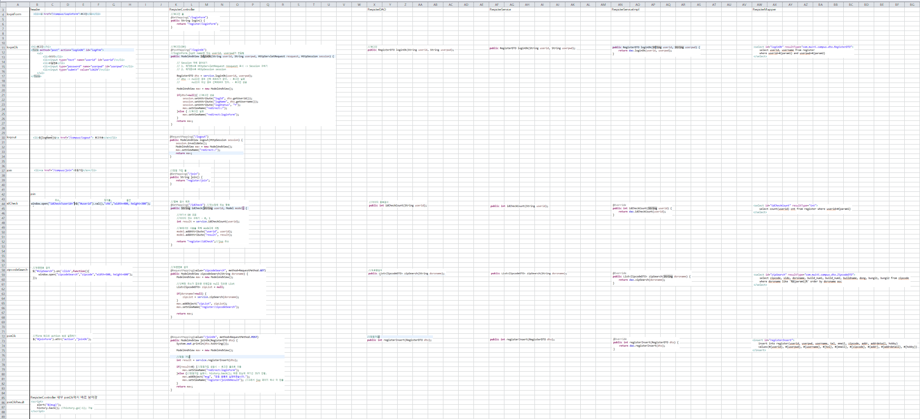This screenshot has height=419, width=920.
Task: Select the column K header
Action: [x=176, y=5]
